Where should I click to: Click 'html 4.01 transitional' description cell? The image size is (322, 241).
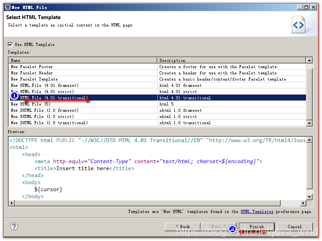coord(231,98)
